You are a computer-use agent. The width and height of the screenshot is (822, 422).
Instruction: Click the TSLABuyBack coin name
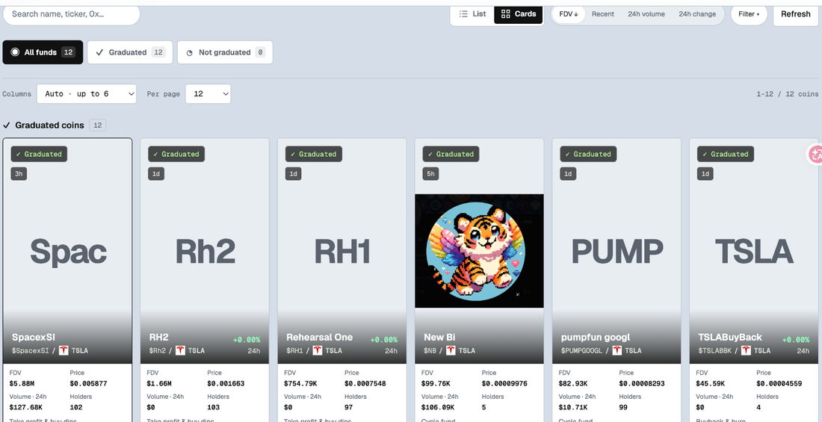tap(730, 338)
